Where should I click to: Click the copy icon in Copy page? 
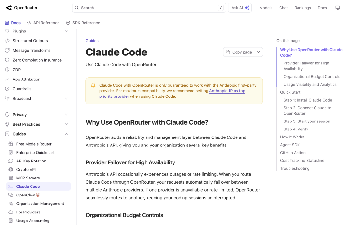(x=228, y=52)
